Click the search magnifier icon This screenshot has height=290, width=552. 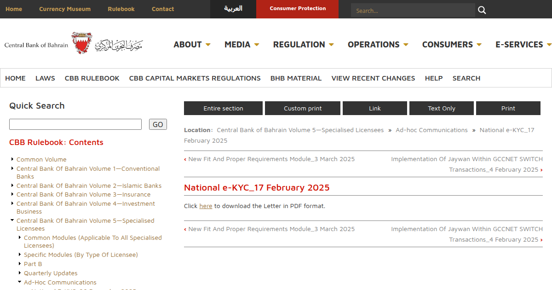pyautogui.click(x=481, y=9)
